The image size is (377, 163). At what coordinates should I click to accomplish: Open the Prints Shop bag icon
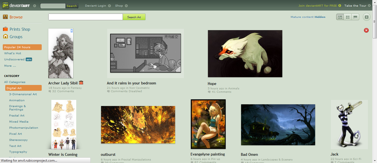5,29
